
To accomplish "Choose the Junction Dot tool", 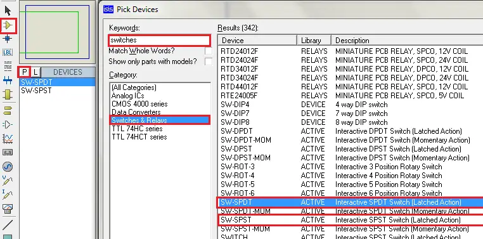I will (8, 39).
